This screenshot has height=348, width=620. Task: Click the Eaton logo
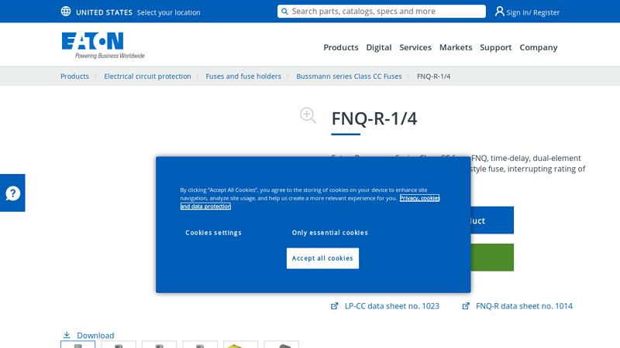[102, 46]
